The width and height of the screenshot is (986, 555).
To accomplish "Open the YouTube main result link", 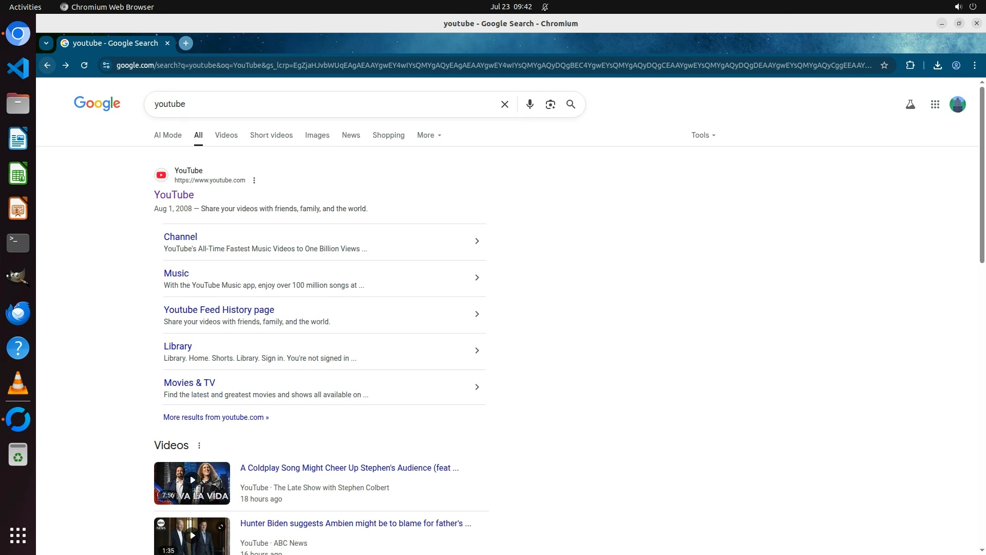I will (174, 195).
